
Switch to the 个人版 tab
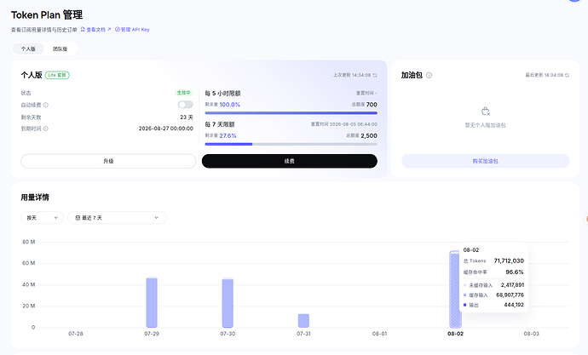coord(28,49)
